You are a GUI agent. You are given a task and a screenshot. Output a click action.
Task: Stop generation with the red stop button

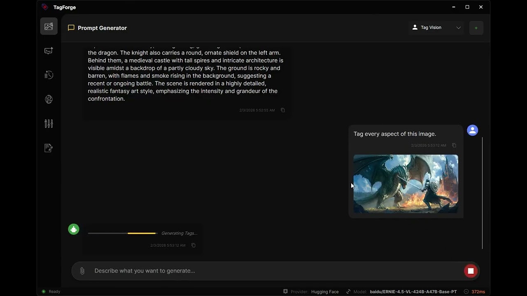click(x=471, y=271)
